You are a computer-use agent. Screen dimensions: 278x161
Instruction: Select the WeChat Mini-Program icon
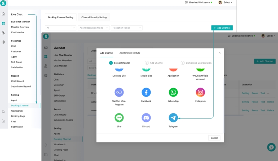[119, 92]
